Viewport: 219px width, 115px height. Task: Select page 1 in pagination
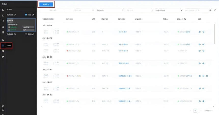(x=195, y=111)
